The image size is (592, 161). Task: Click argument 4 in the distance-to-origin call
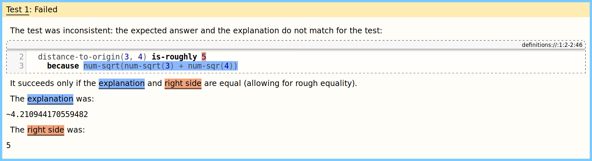(140, 57)
